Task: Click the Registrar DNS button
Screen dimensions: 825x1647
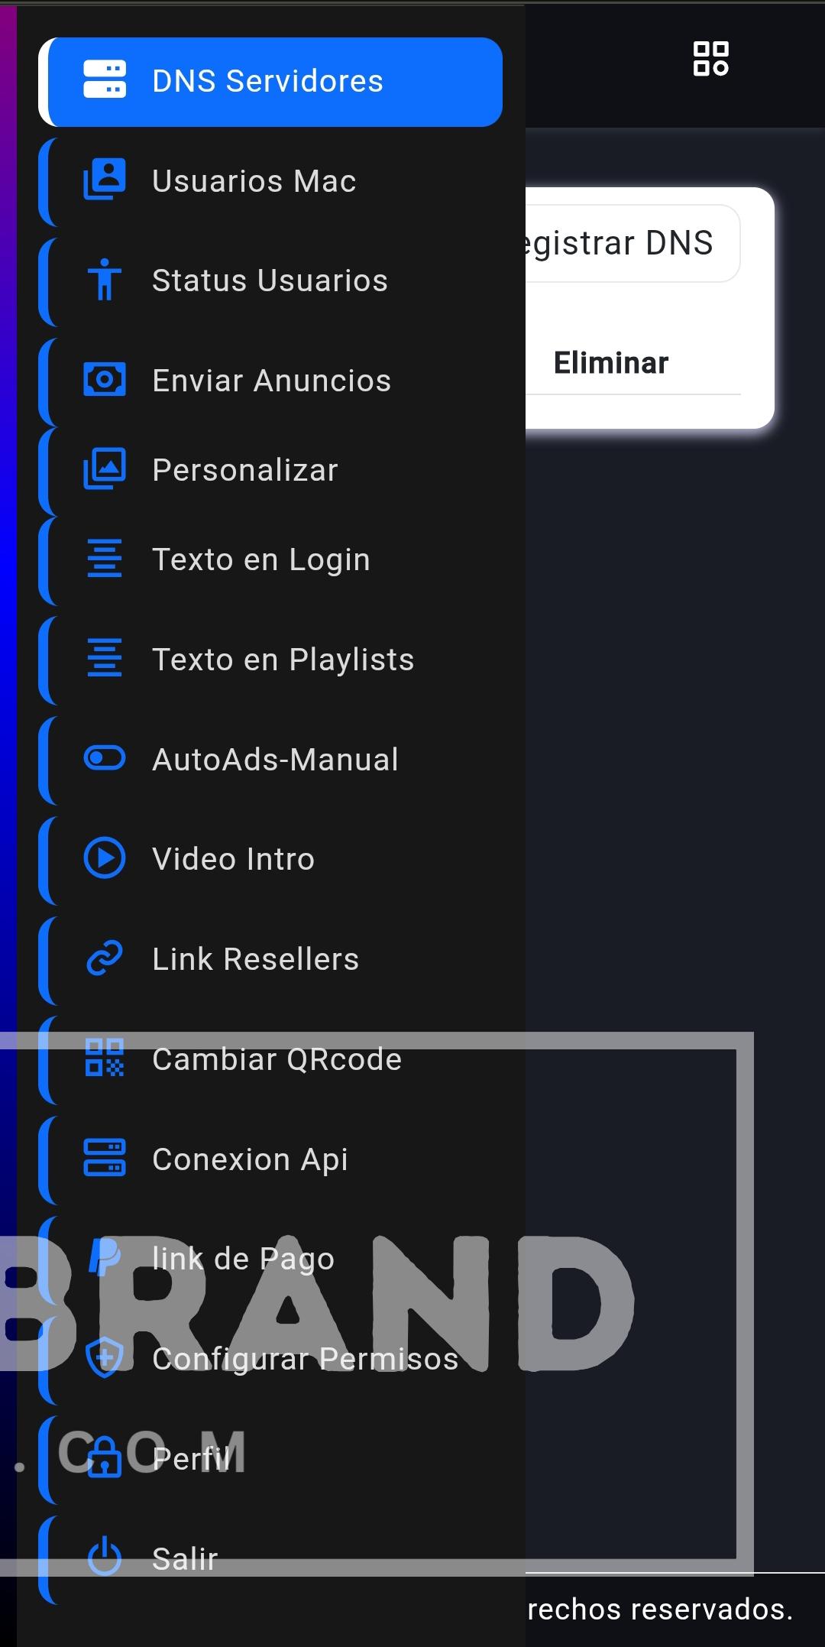Action: 632,243
